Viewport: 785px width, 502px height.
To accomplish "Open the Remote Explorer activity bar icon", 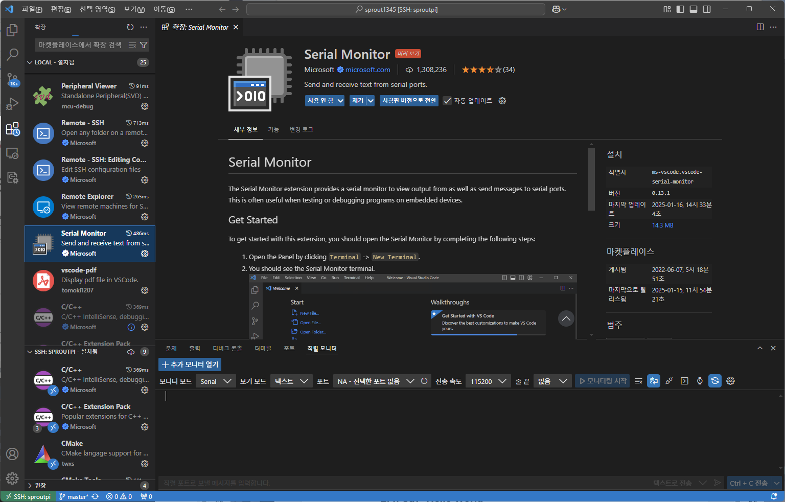I will click(x=12, y=153).
